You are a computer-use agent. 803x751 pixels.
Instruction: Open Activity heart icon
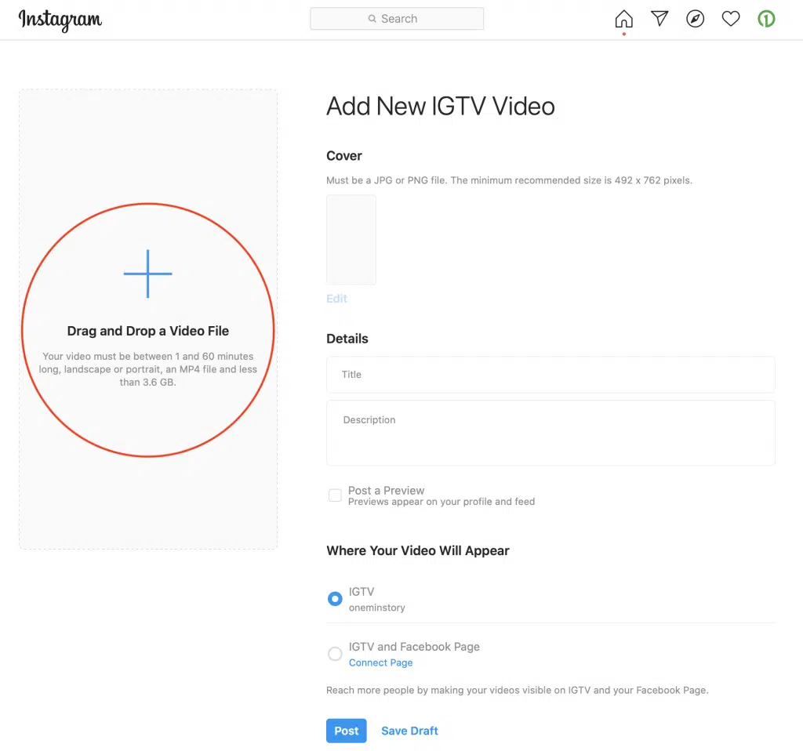[x=731, y=19]
